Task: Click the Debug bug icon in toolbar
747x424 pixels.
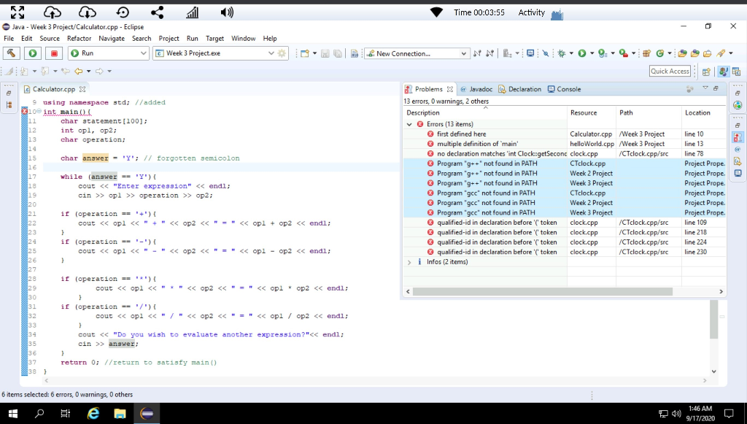Action: pos(562,53)
